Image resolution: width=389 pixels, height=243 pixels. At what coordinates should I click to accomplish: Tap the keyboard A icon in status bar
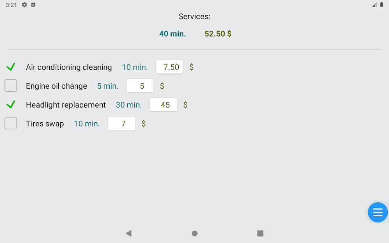[x=33, y=5]
